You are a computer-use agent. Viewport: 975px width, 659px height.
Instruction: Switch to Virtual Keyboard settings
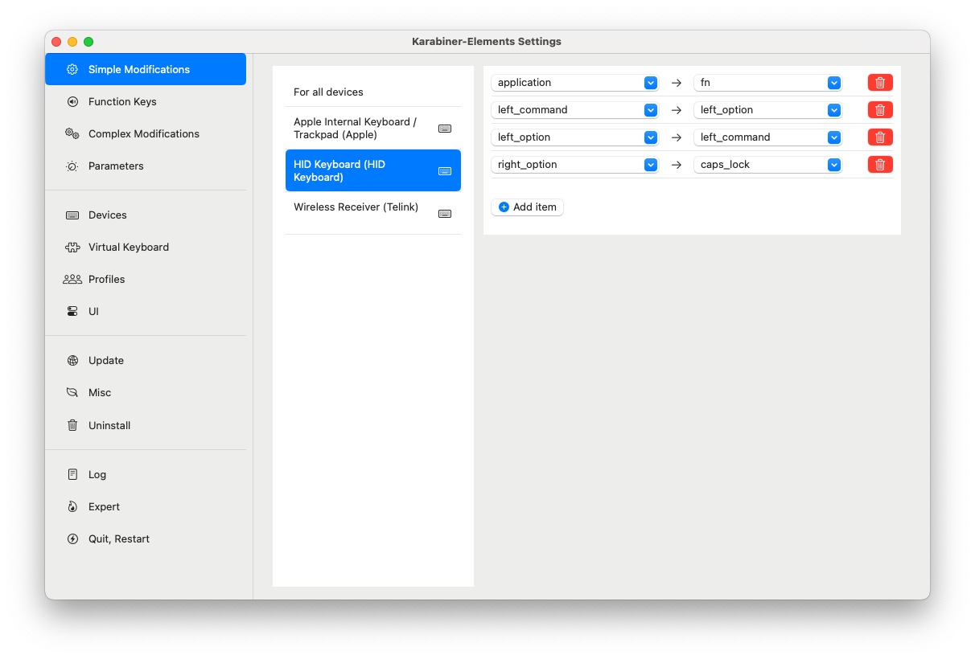pyautogui.click(x=146, y=247)
